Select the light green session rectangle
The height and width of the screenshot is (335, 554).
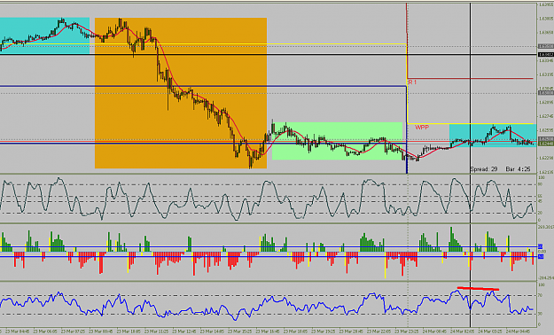coord(337,141)
